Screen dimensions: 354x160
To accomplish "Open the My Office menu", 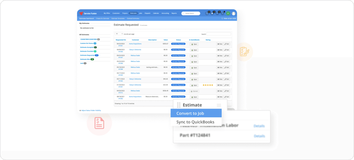I will pyautogui.click(x=107, y=13).
